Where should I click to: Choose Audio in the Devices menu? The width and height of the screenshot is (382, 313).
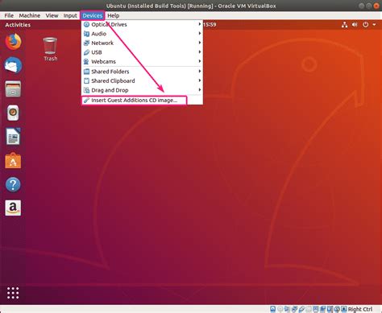point(142,34)
